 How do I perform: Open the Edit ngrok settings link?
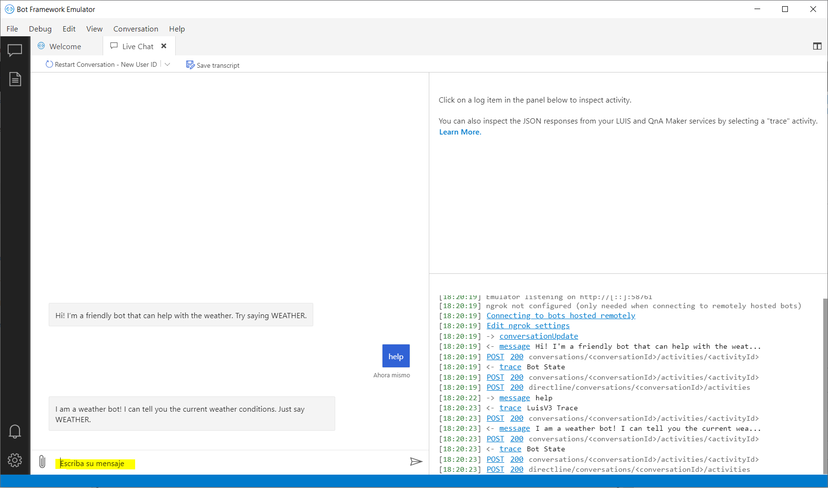coord(528,325)
